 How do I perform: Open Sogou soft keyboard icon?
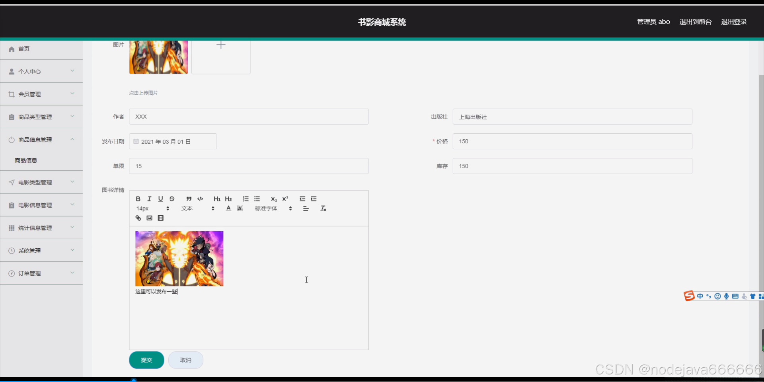click(x=735, y=296)
